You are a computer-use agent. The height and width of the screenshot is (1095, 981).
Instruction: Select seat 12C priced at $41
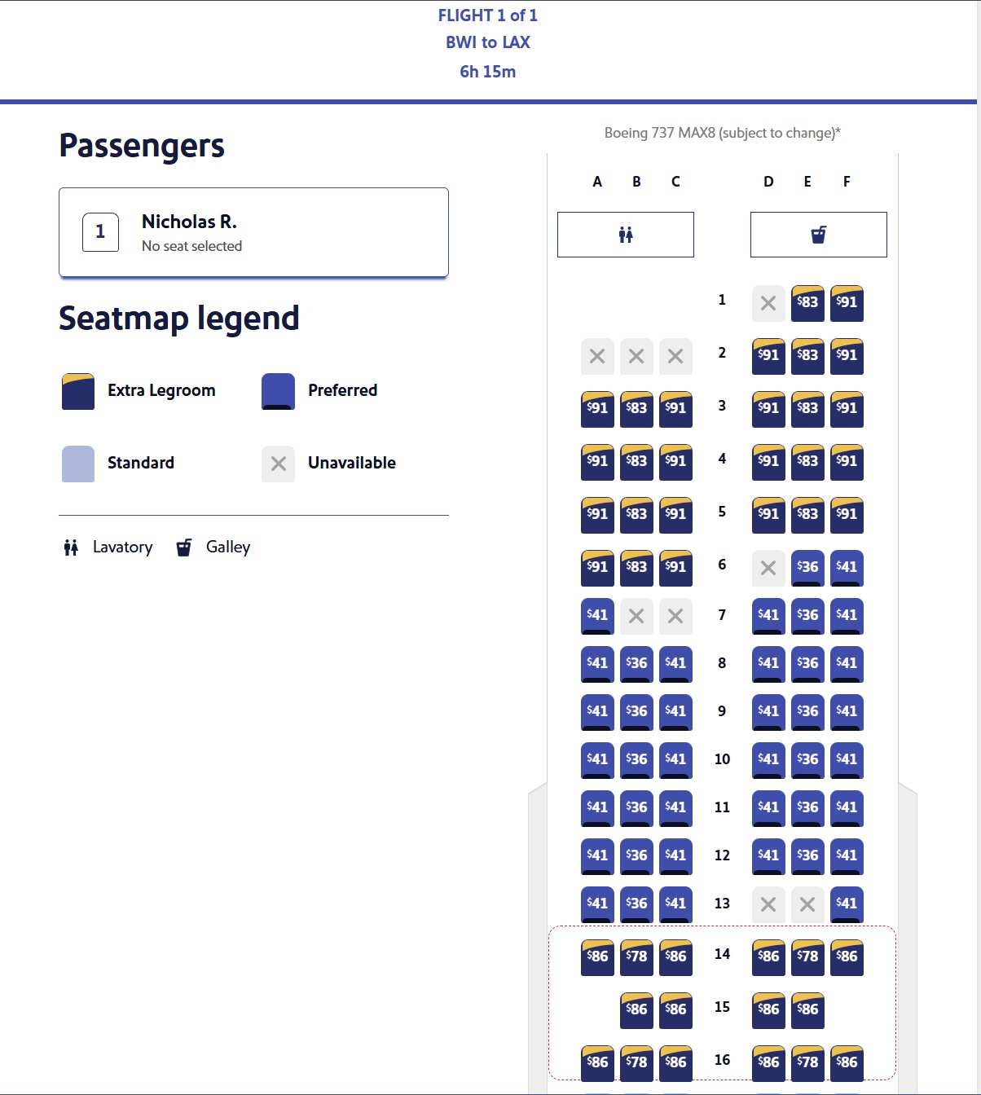(x=675, y=856)
